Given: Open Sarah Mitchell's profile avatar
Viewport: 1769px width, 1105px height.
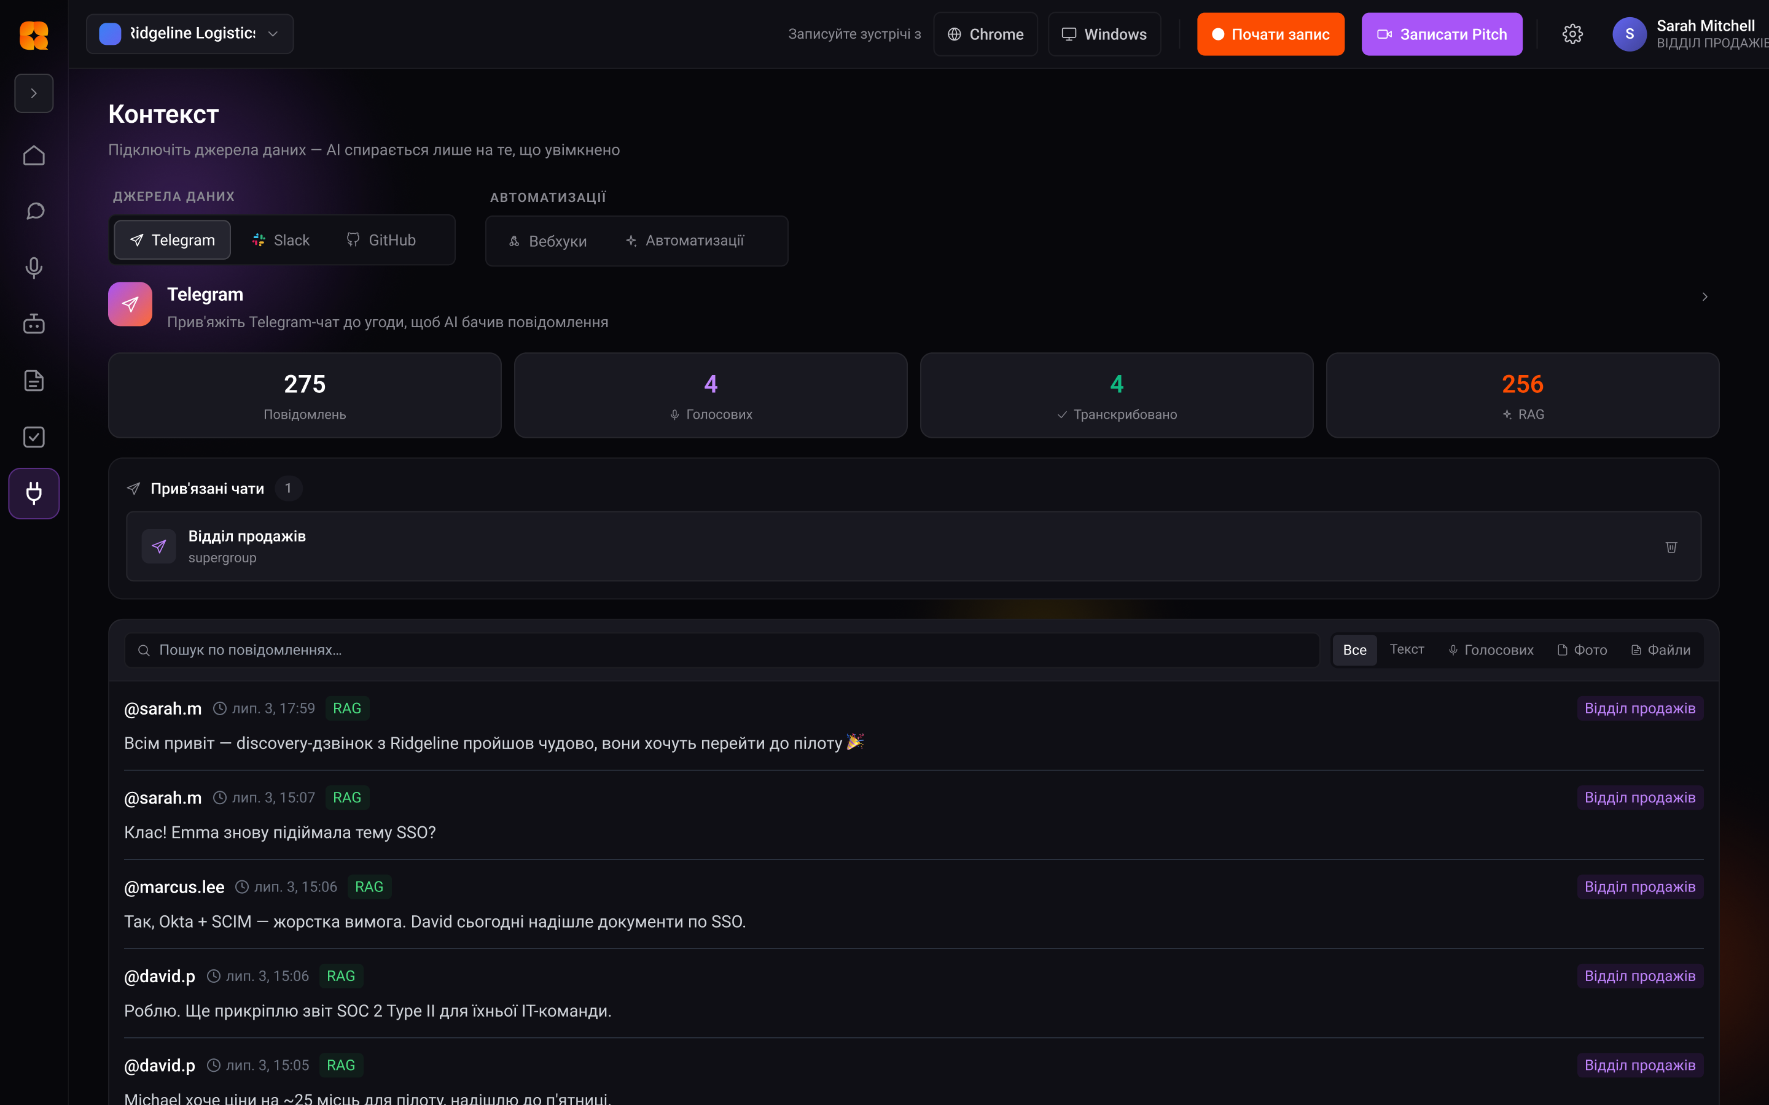Looking at the screenshot, I should (1630, 34).
